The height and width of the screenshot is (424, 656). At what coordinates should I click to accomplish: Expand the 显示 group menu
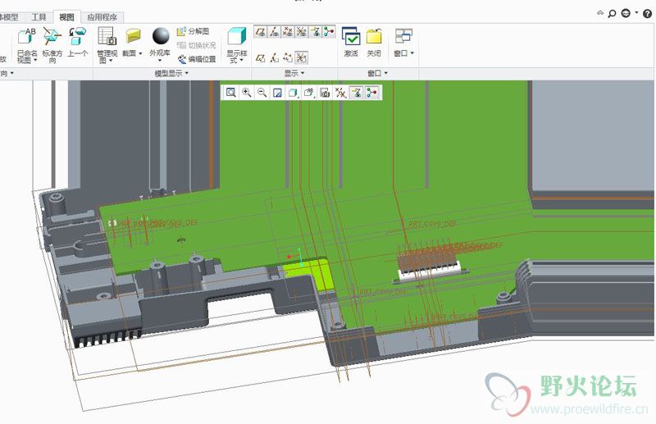point(294,73)
